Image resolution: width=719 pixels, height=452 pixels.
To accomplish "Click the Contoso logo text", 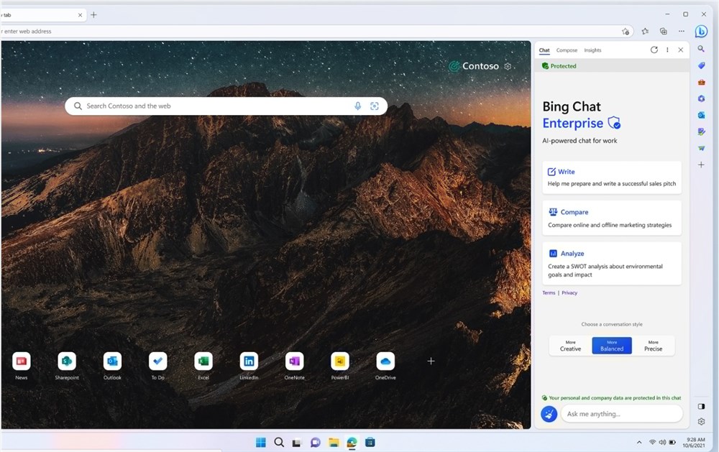I will (x=480, y=66).
